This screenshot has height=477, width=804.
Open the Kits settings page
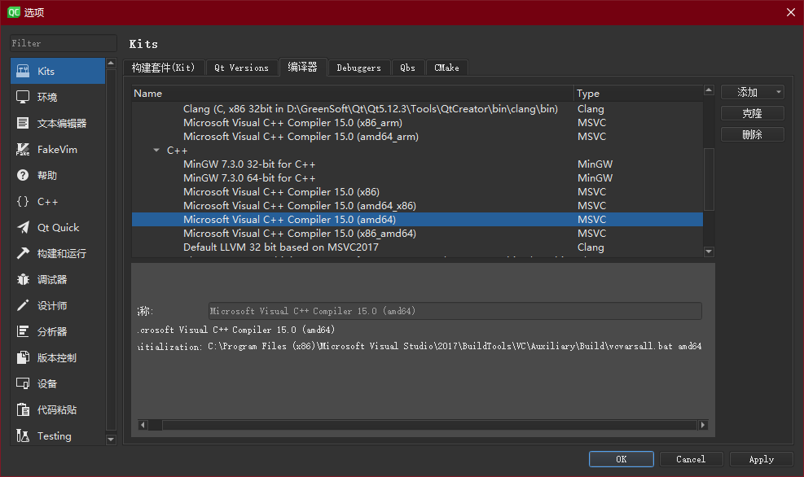click(49, 71)
